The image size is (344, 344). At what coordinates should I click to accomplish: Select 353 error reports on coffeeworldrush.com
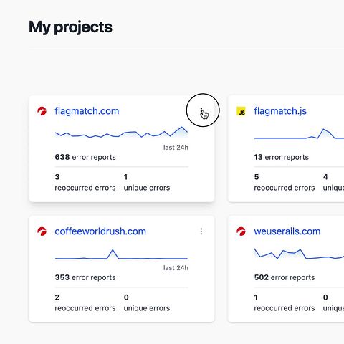point(85,277)
